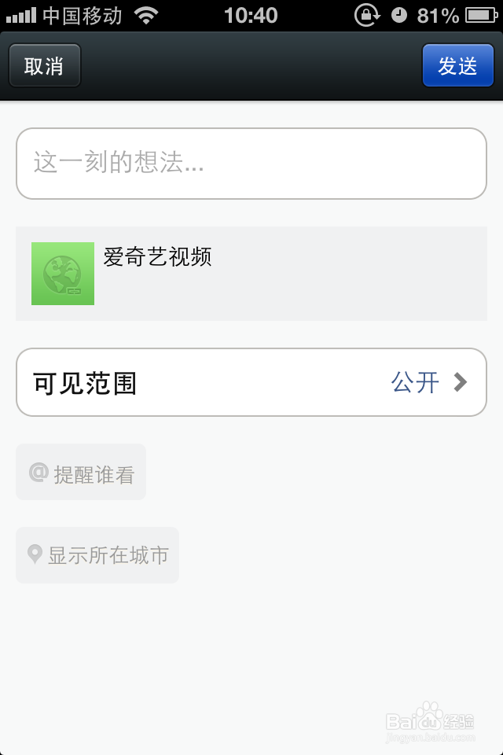Tap the 10:40 clock in status bar
503x755 pixels.
click(251, 15)
